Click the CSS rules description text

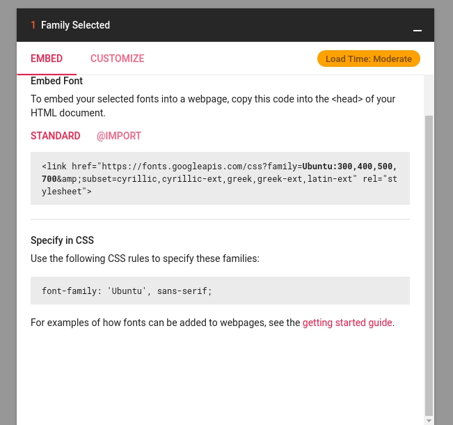pyautogui.click(x=145, y=258)
